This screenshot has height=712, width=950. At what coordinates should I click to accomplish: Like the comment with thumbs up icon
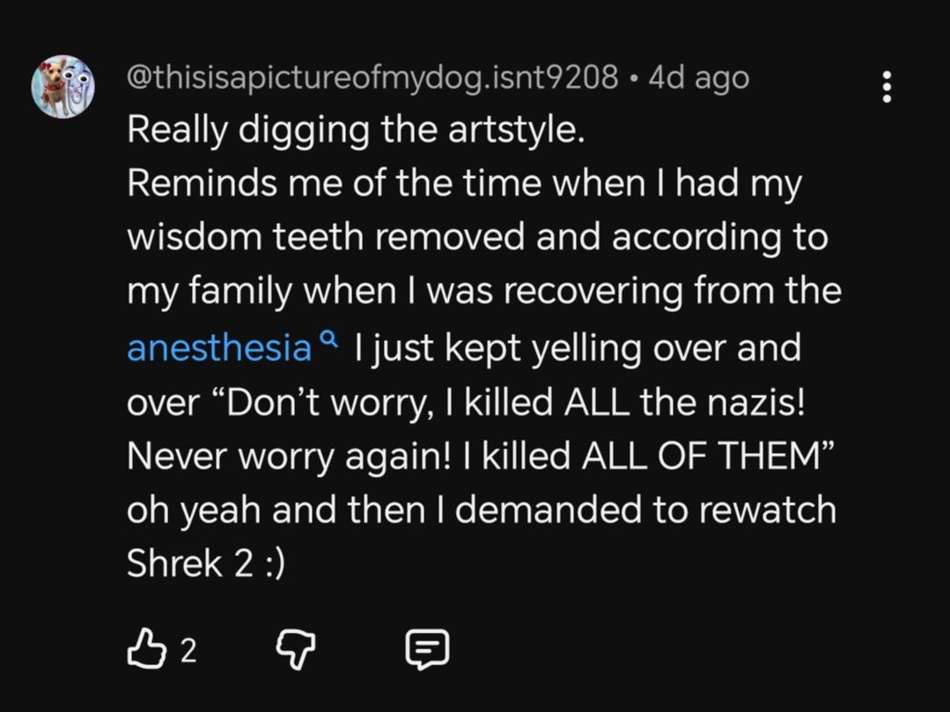(x=144, y=650)
